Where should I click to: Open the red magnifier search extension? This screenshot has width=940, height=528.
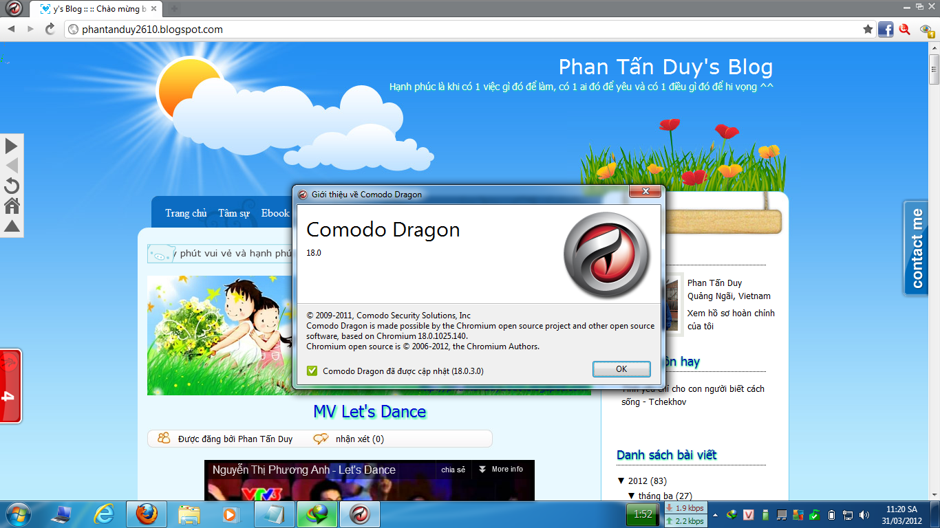[905, 30]
